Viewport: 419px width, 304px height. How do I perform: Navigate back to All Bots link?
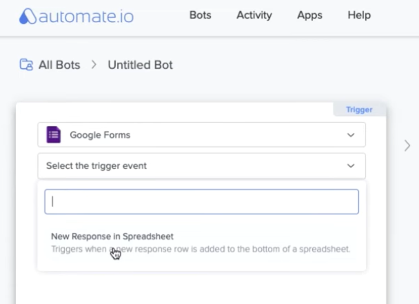tap(58, 65)
